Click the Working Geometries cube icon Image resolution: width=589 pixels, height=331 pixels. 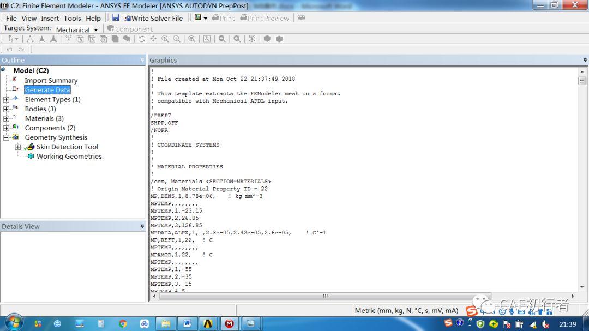(x=31, y=156)
